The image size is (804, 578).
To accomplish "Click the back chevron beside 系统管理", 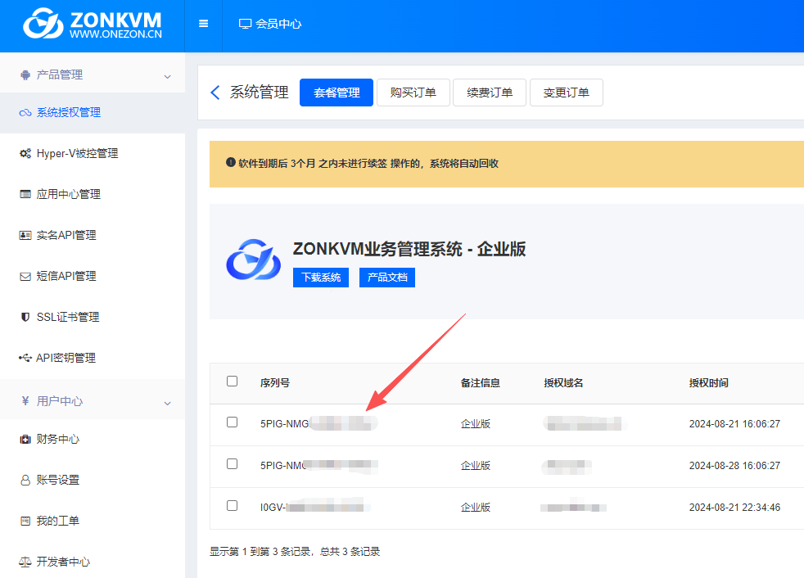I will coord(215,93).
